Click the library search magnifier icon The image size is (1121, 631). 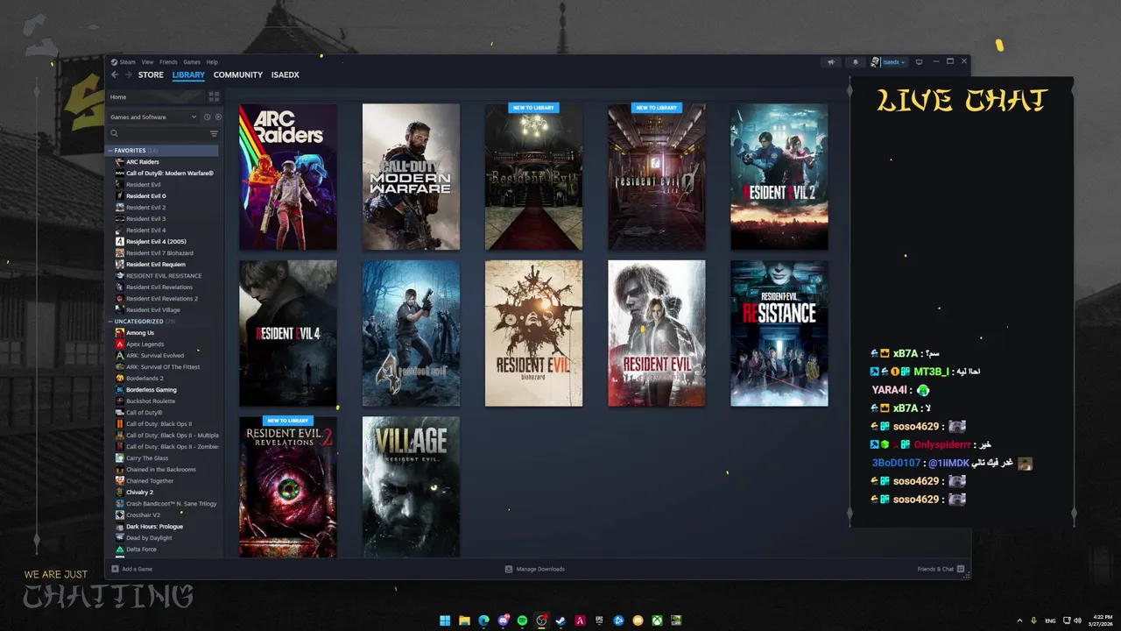(x=114, y=133)
